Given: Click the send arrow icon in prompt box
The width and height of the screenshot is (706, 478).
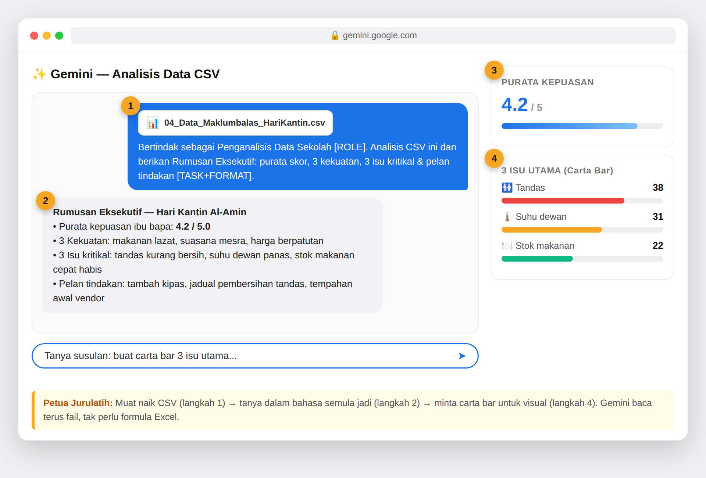Looking at the screenshot, I should coord(462,356).
